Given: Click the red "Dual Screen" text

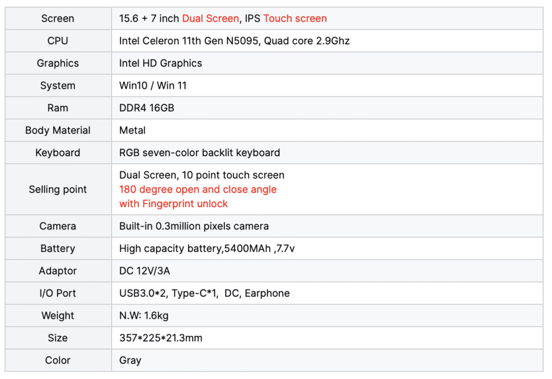Looking at the screenshot, I should [210, 18].
